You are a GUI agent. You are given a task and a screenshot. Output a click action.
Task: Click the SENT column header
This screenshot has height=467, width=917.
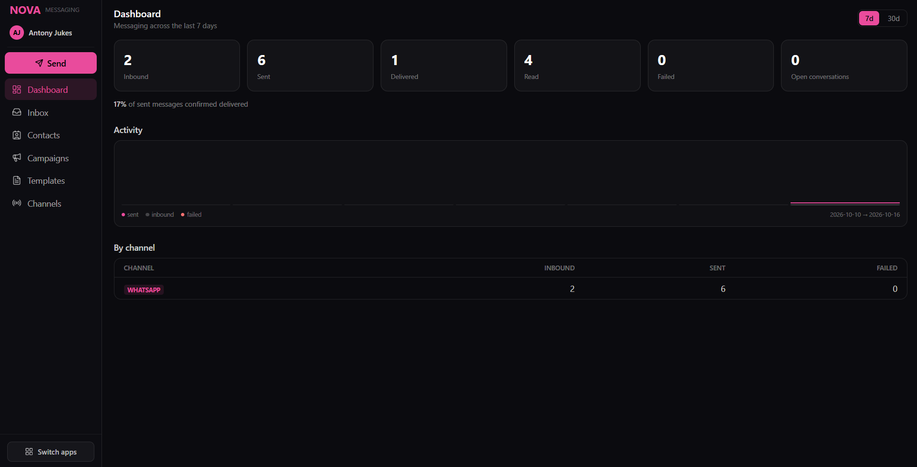717,268
